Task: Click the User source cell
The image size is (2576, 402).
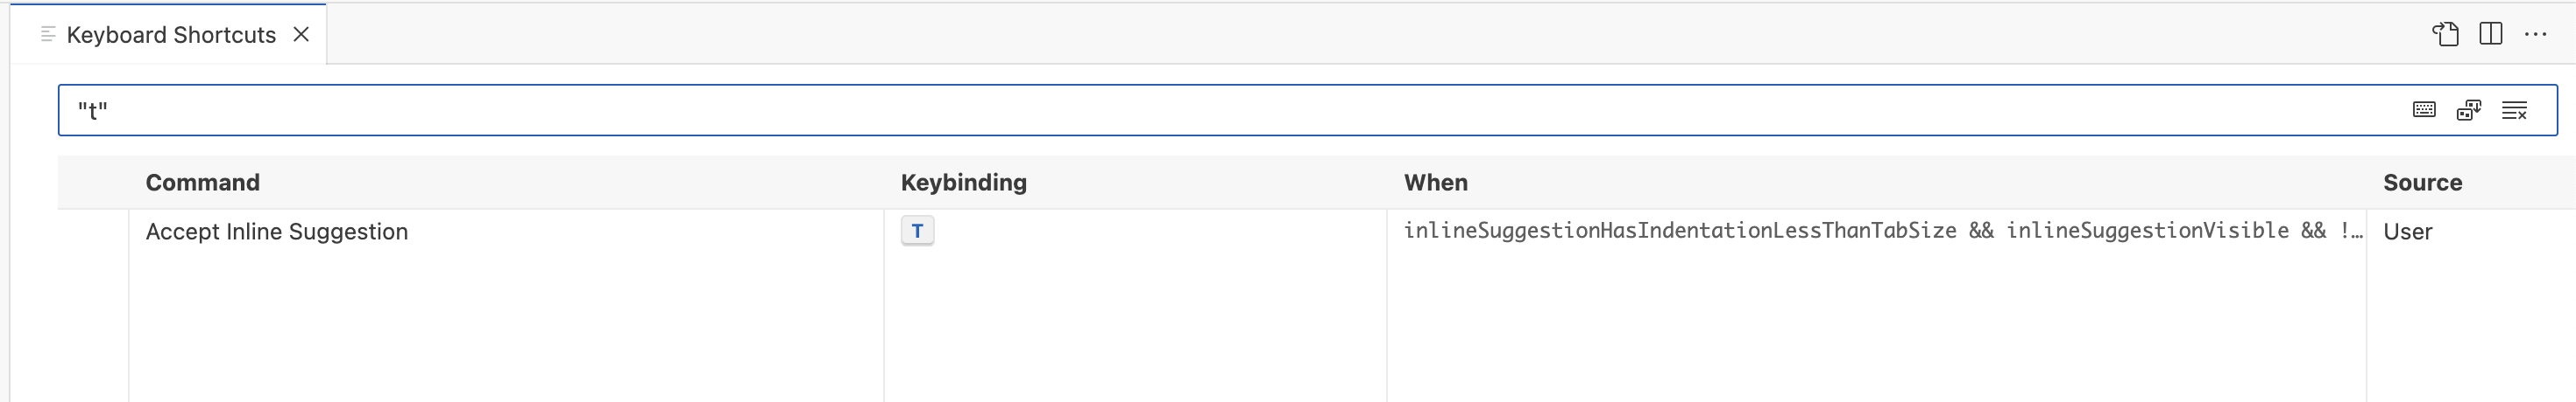Action: (x=2407, y=232)
